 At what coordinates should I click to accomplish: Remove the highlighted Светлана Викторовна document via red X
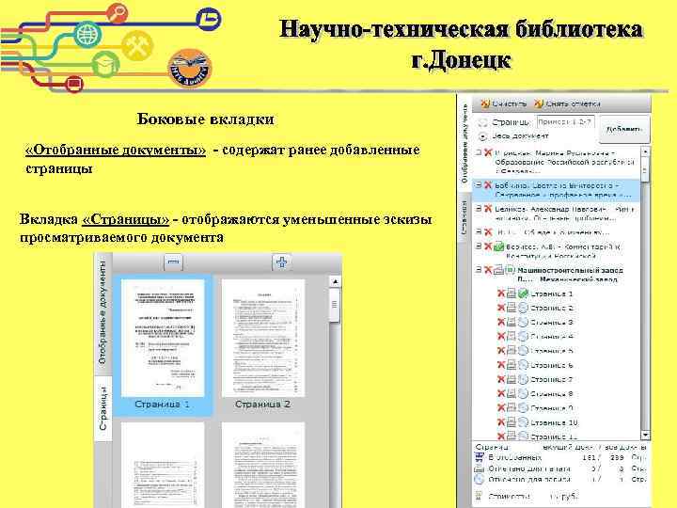(x=488, y=185)
